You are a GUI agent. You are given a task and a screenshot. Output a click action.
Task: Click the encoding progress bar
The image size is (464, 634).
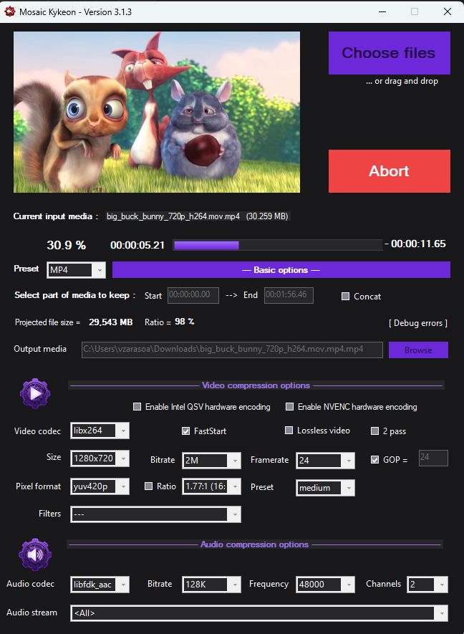coord(277,245)
